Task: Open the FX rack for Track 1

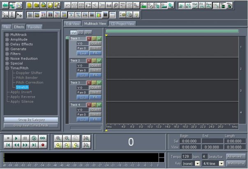Action: point(95,53)
